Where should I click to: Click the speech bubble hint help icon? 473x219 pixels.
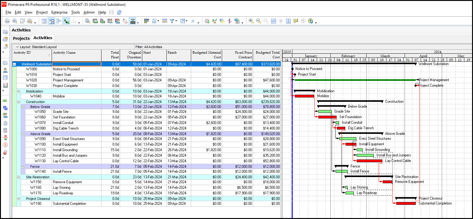click(x=295, y=21)
